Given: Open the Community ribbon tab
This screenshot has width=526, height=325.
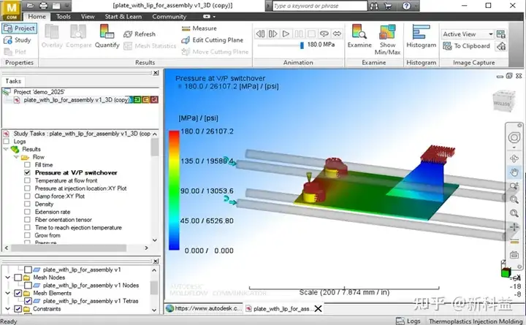Looking at the screenshot, I should 169,17.
